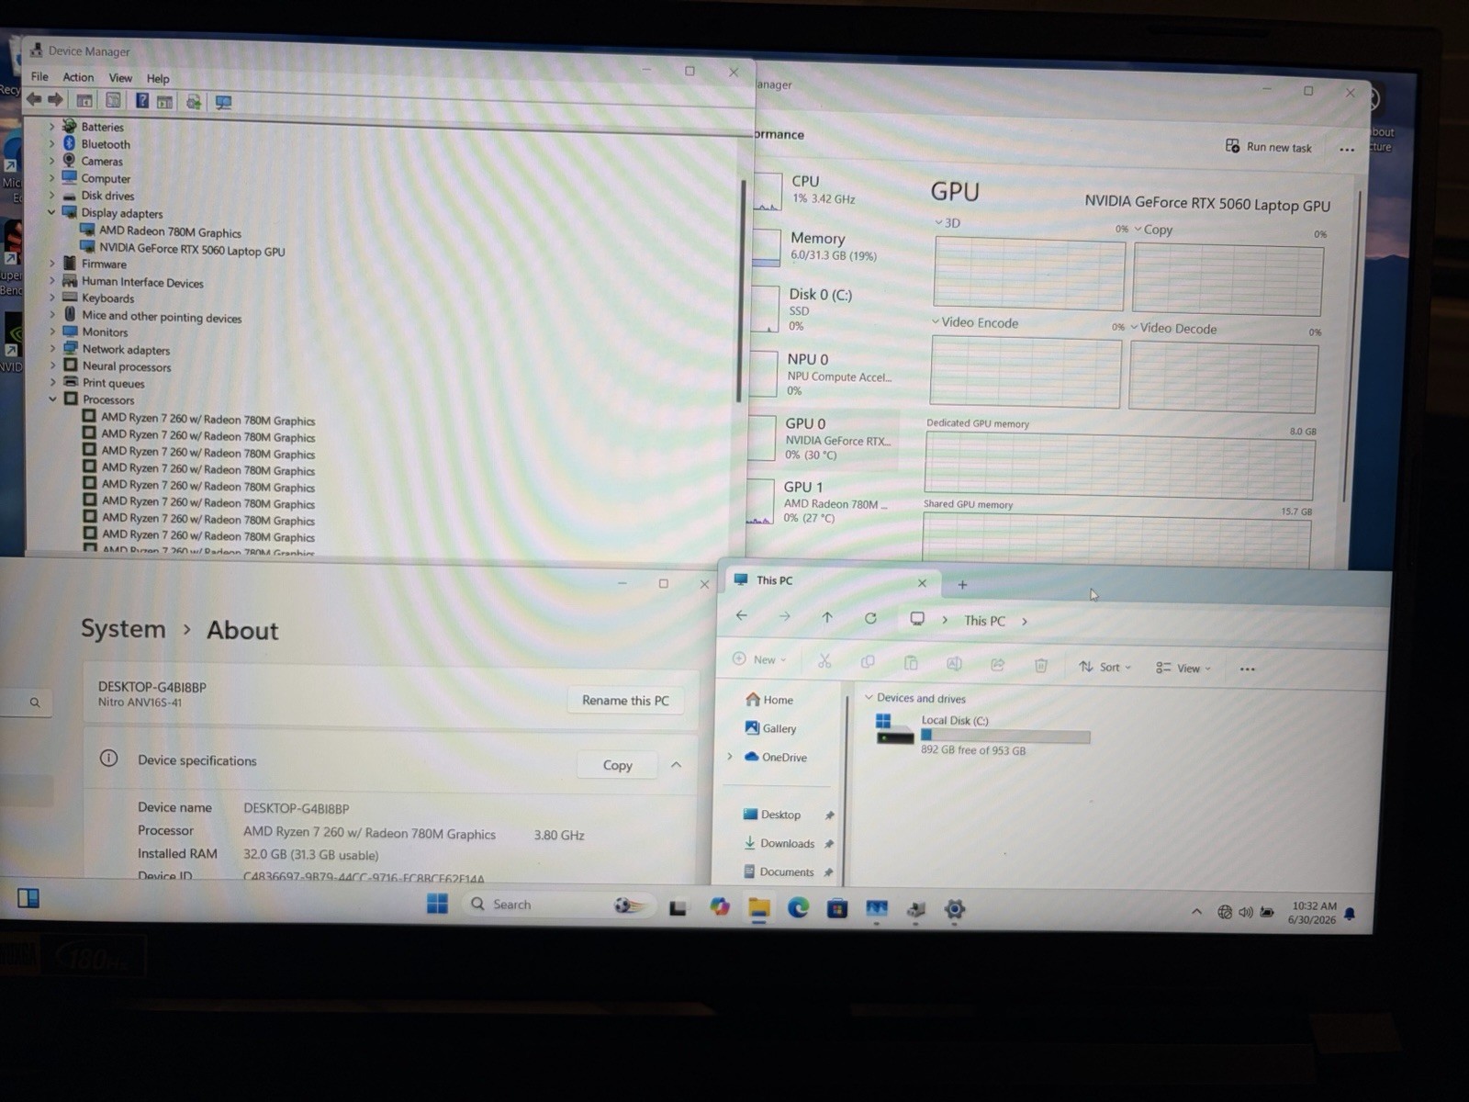
Task: Select Disk 0 (C:) performance item
Action: 824,309
